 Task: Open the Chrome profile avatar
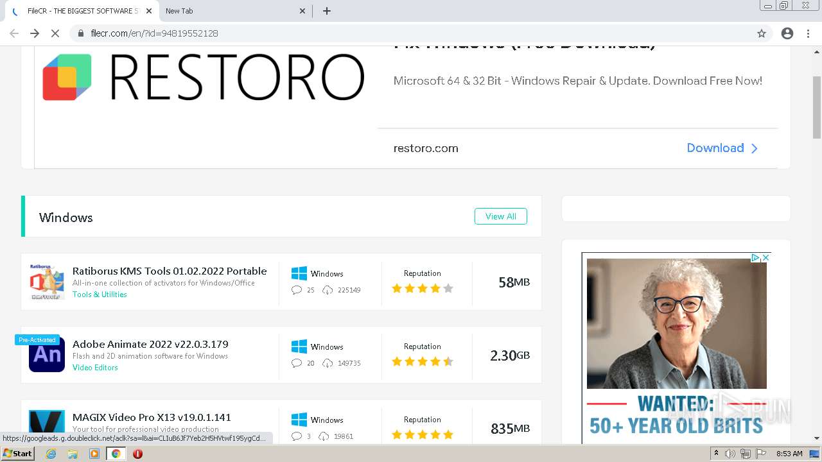(x=787, y=33)
